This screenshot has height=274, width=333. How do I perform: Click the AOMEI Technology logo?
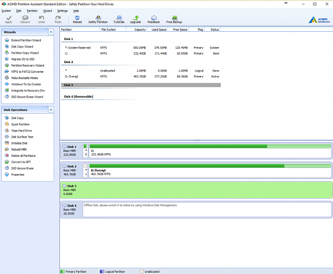click(x=319, y=20)
